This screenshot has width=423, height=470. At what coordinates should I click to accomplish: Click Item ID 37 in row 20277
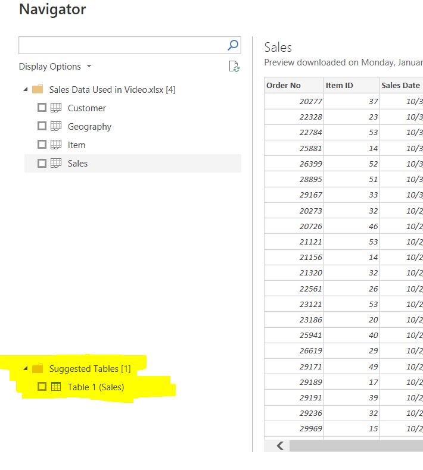click(x=352, y=101)
